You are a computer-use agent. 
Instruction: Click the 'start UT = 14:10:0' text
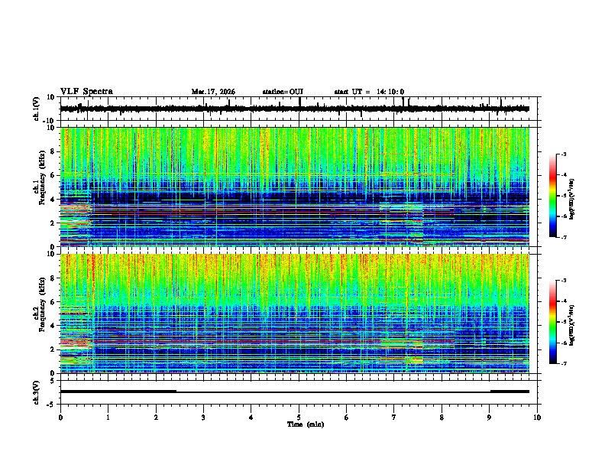click(x=369, y=92)
